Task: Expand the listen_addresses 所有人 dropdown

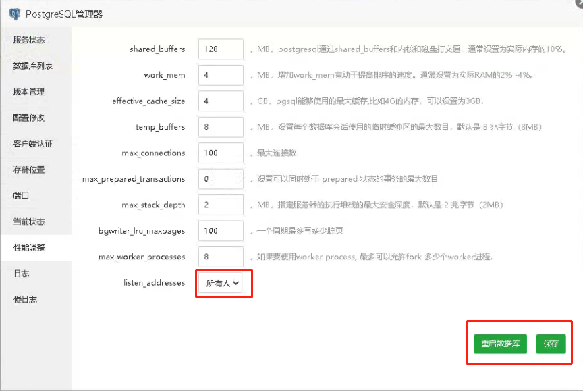Action: point(220,283)
